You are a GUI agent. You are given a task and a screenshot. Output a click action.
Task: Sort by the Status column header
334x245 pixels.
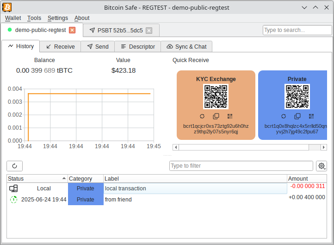click(x=37, y=179)
